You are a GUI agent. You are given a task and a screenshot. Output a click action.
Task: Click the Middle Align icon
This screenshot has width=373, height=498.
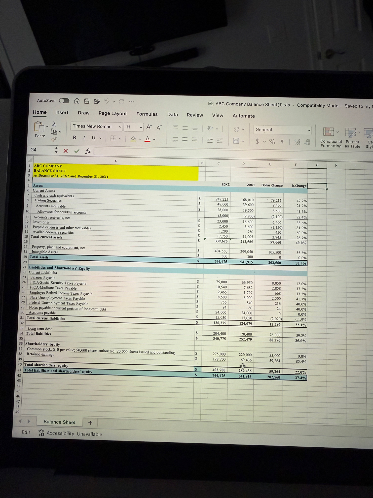(x=185, y=128)
